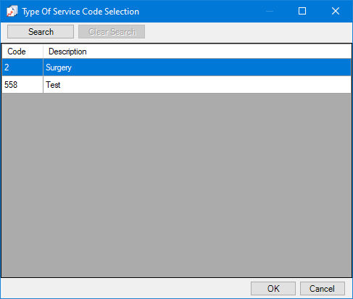The height and width of the screenshot is (299, 353).
Task: Close the Type Of Service Code Selection dialog
Action: click(x=336, y=11)
